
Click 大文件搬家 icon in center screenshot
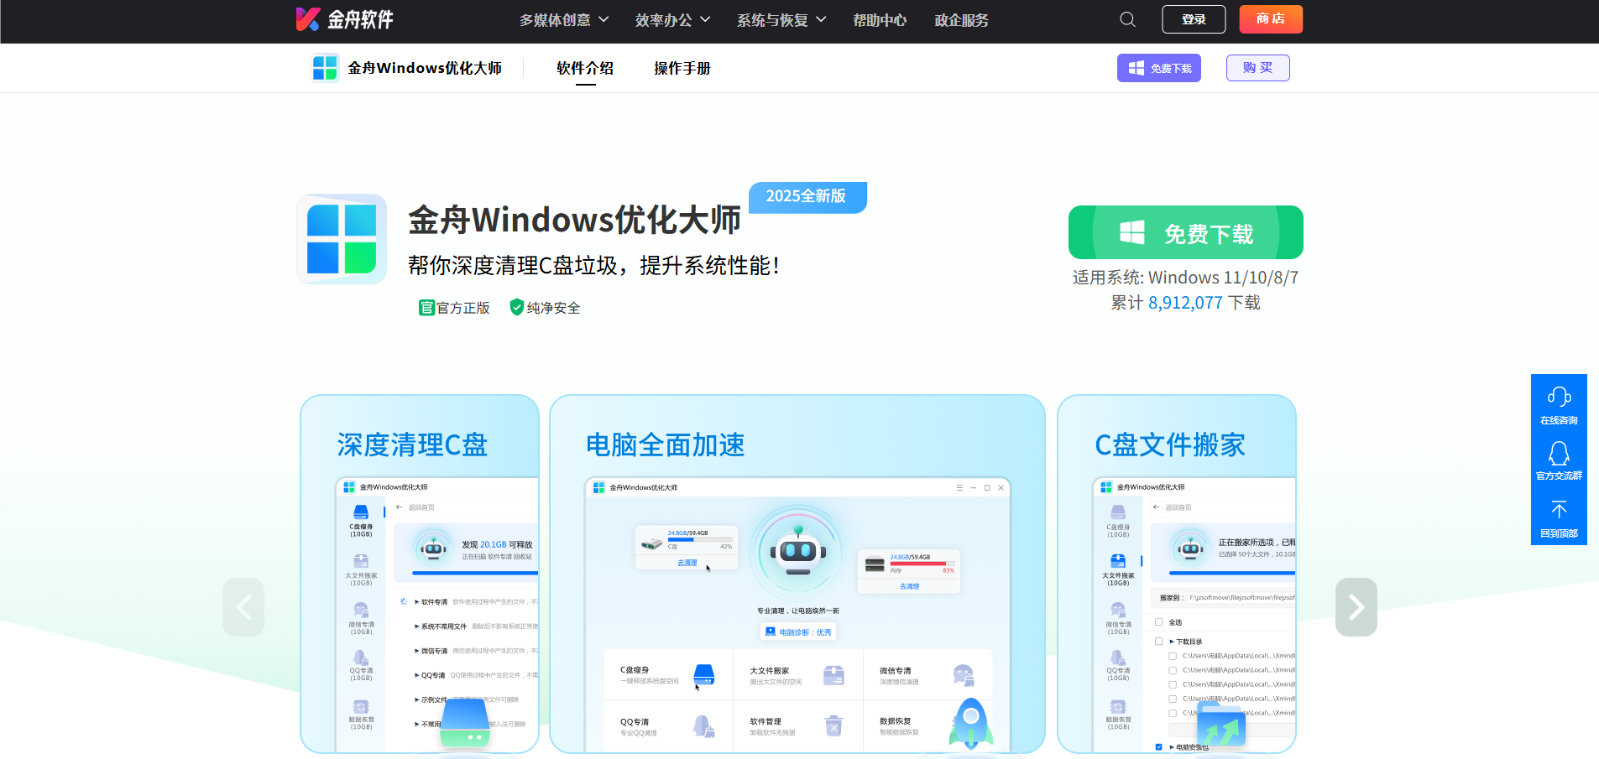(x=833, y=675)
